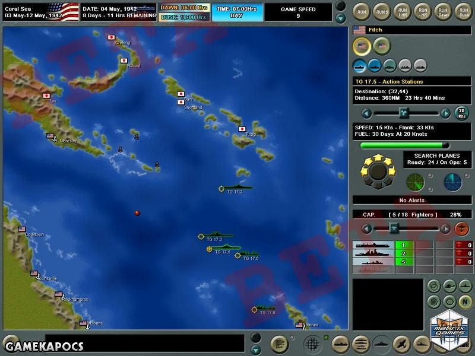Click the red contact marker on the map
Image resolution: width=475 pixels, height=356 pixels.
tap(137, 213)
